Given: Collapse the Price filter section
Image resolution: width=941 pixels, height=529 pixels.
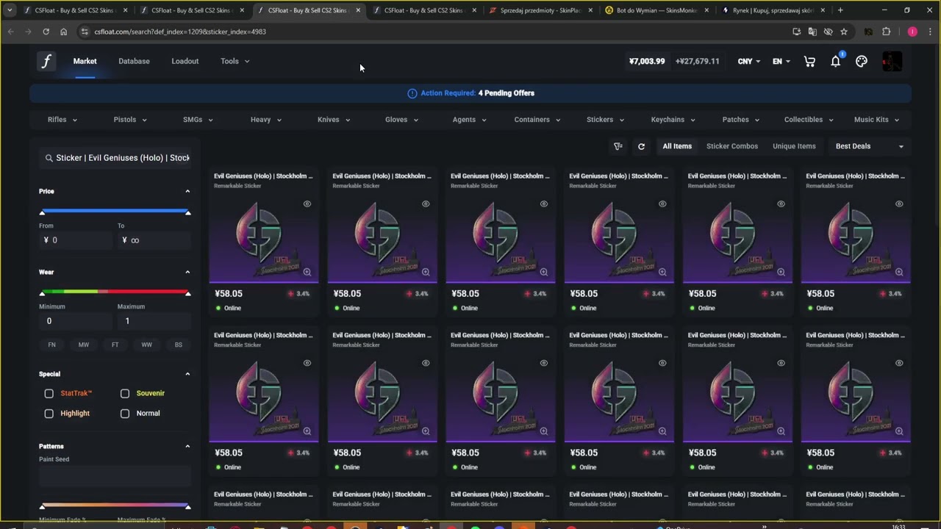Looking at the screenshot, I should (187, 191).
